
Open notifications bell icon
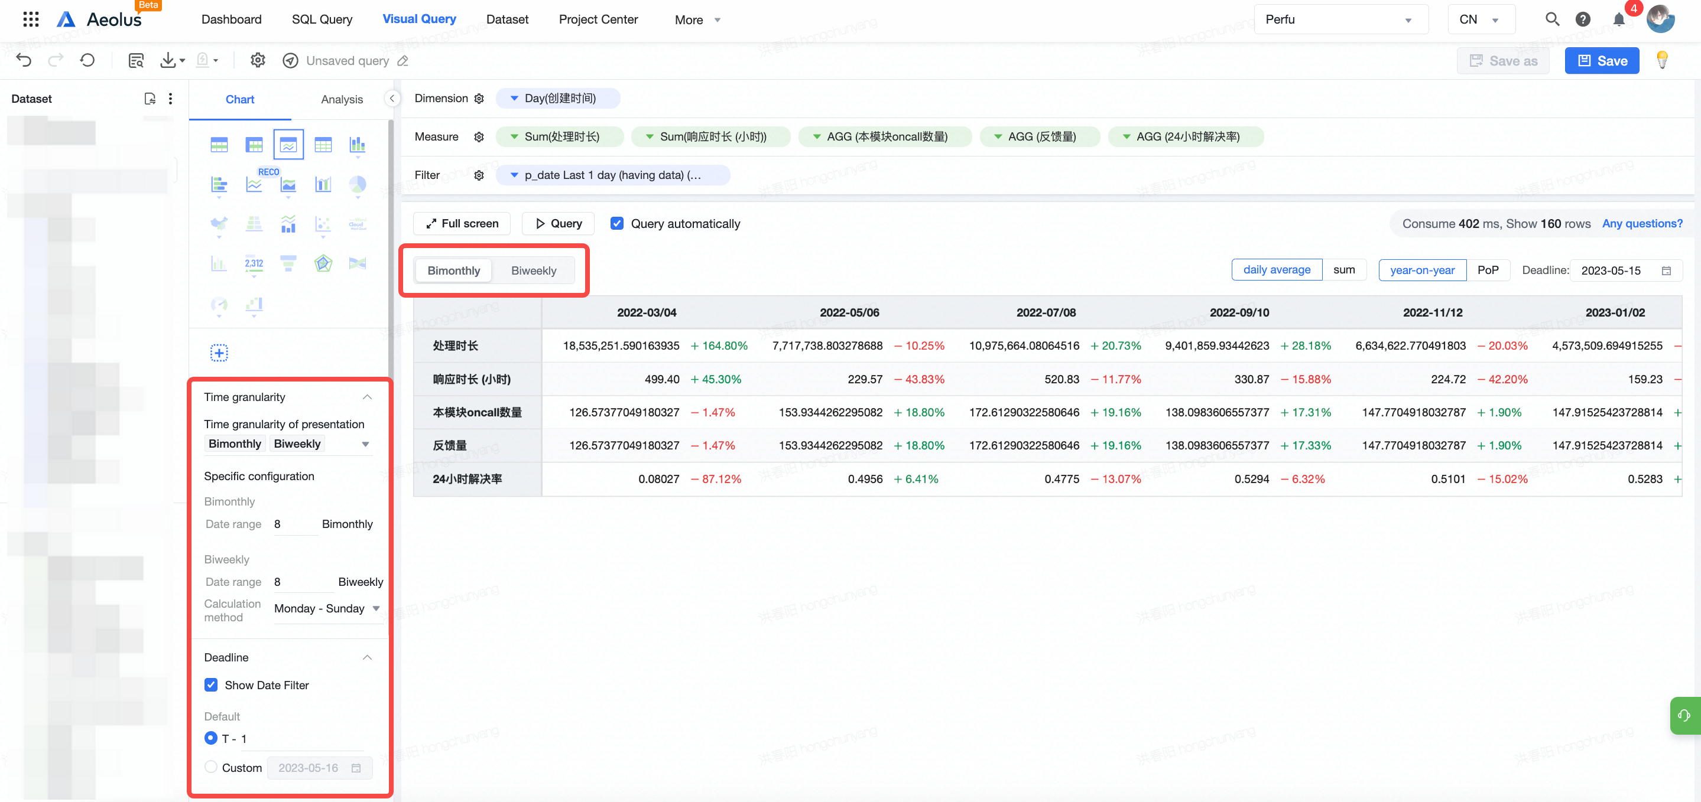[1619, 19]
